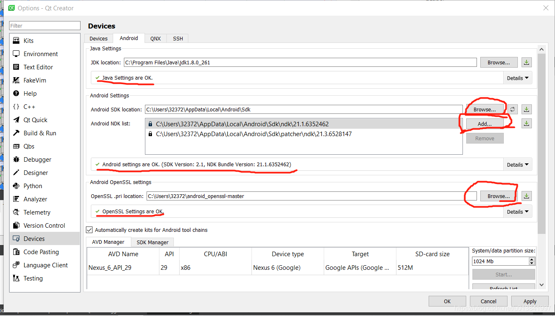Click the OpenSSL .pri location field

pos(312,196)
